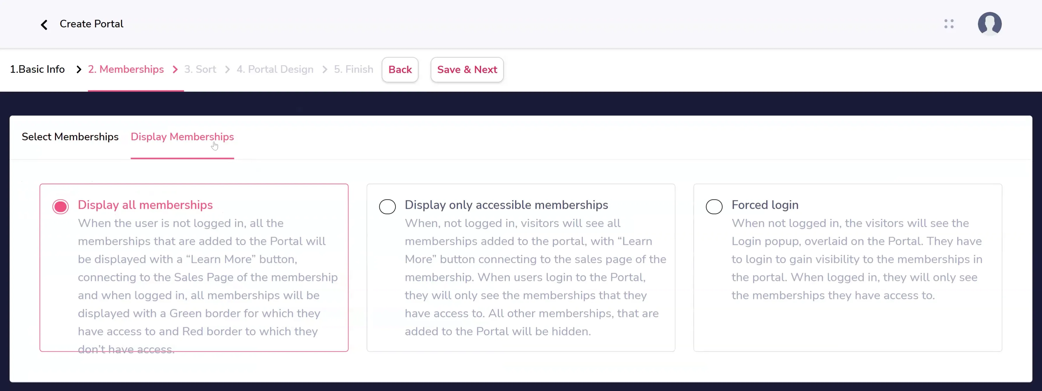This screenshot has height=391, width=1042.
Task: Open the user profile avatar
Action: coord(990,24)
